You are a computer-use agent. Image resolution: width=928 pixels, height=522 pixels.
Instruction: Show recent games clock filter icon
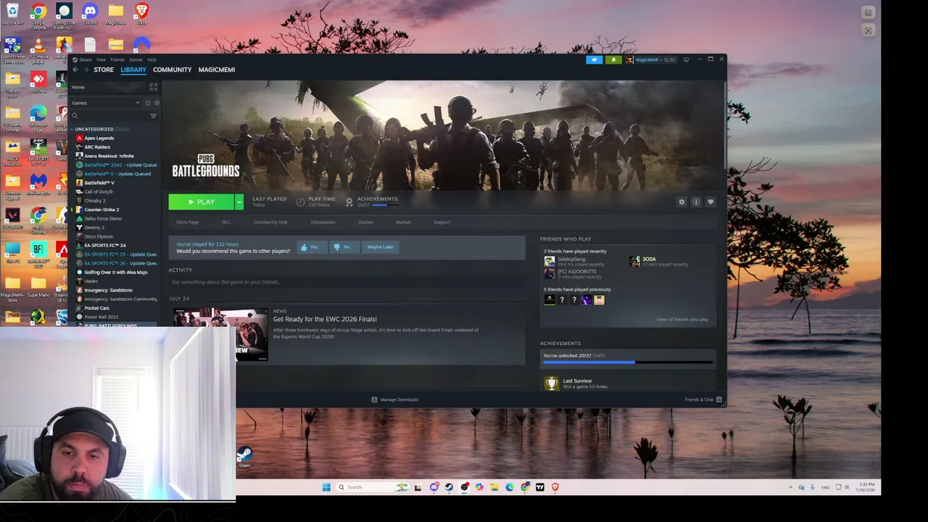[148, 103]
